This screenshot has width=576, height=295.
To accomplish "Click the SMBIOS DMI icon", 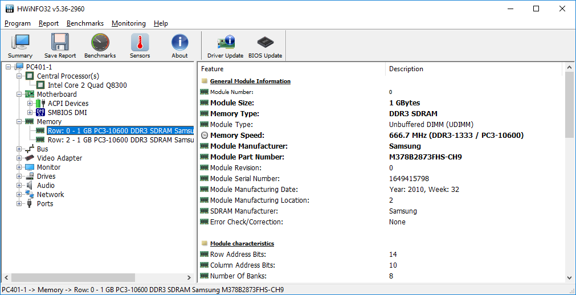I will [40, 112].
